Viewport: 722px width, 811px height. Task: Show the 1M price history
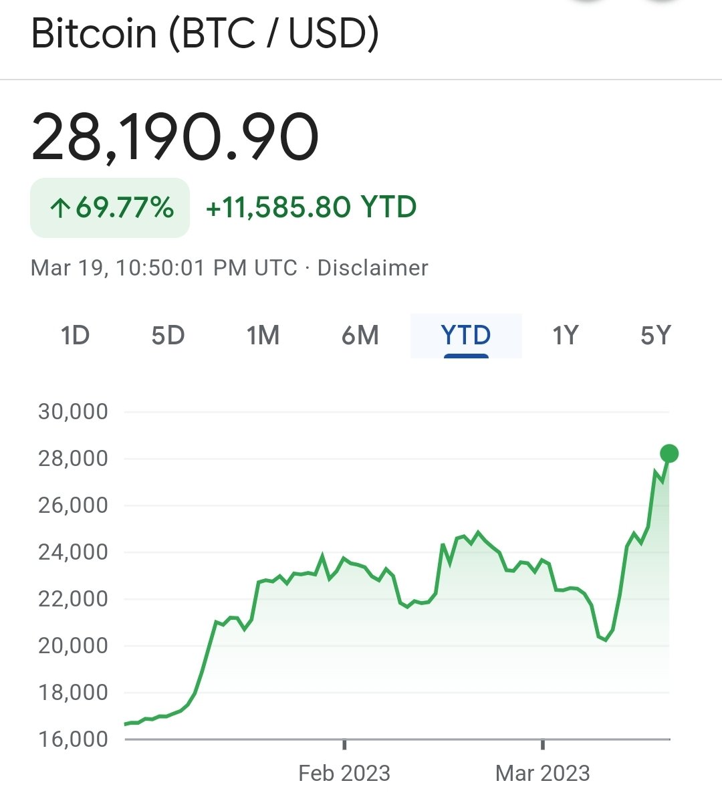pos(263,335)
